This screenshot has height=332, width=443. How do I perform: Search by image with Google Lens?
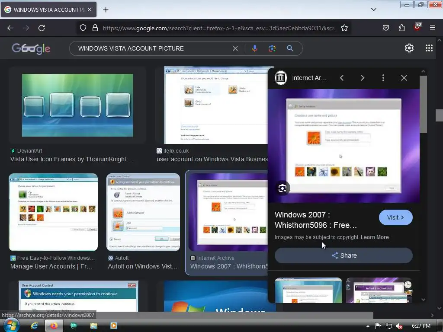[272, 48]
